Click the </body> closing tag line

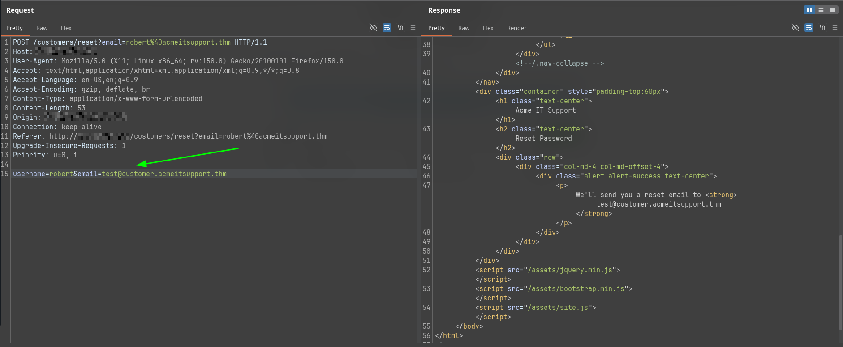(469, 326)
